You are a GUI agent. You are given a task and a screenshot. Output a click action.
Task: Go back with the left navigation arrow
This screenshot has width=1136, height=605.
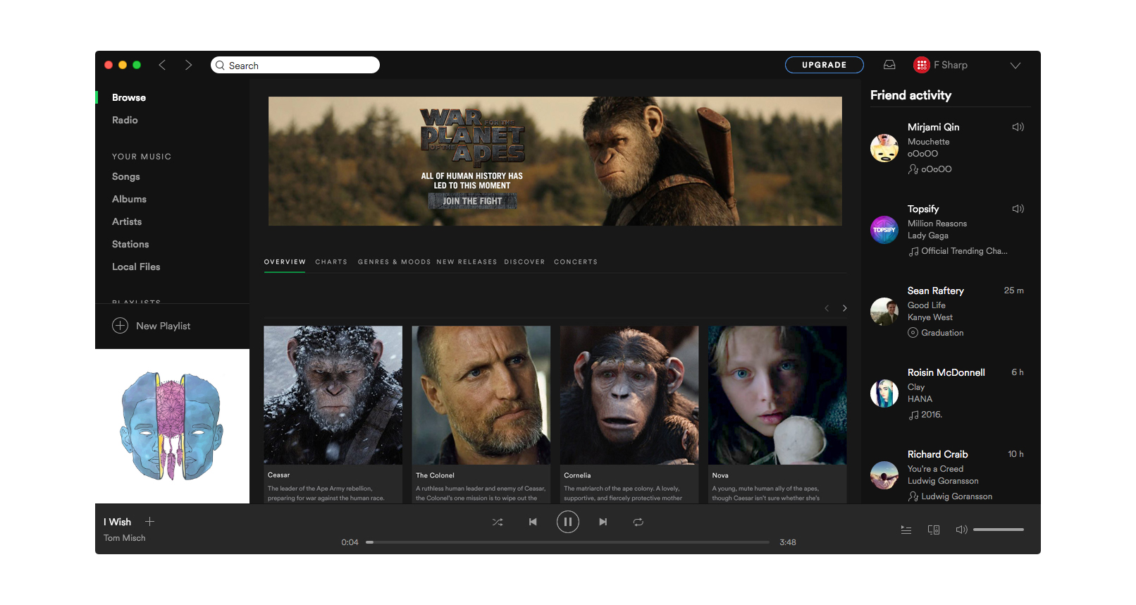[162, 65]
